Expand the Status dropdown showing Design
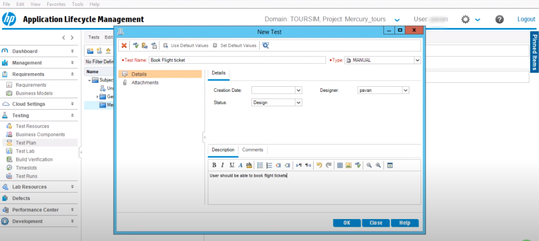The height and width of the screenshot is (241, 539). click(x=299, y=103)
